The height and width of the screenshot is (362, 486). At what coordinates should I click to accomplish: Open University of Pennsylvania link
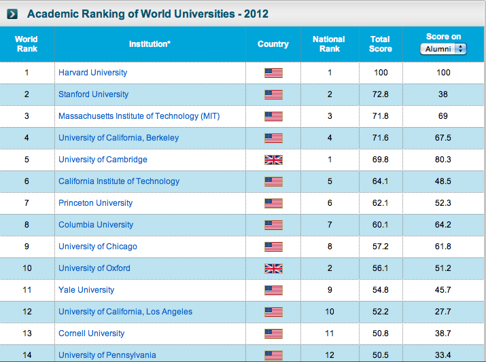click(107, 355)
